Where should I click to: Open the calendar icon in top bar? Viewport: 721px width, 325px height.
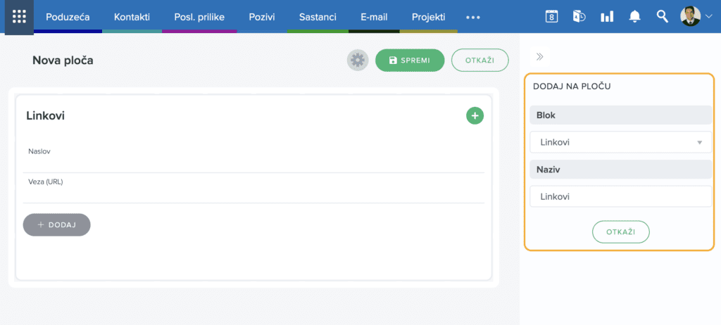click(x=552, y=16)
